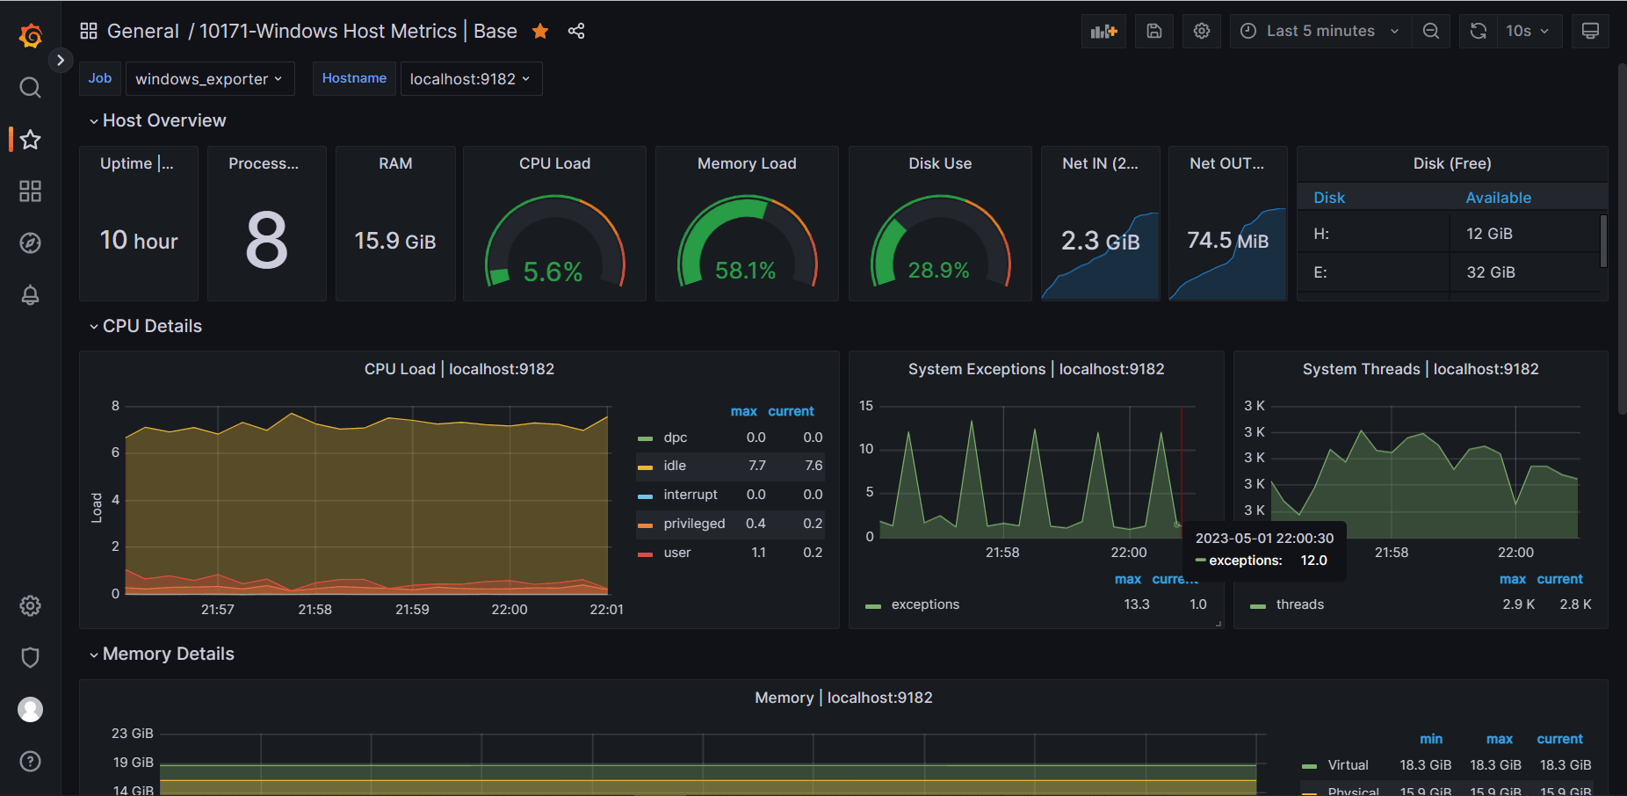Click the Grafana logo home icon
This screenshot has width=1627, height=796.
pyautogui.click(x=31, y=36)
